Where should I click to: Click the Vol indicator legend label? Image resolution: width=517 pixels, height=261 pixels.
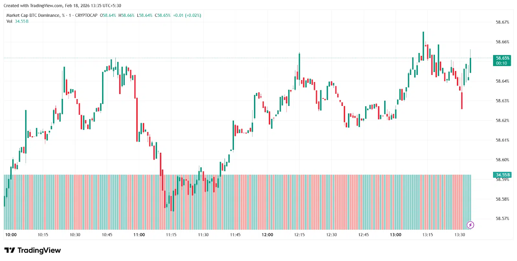[x=9, y=21]
